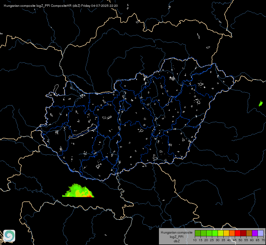This screenshot has height=245, width=266.
Task: Select the 25–30 dBZ bright green swatch
Action: click(215, 233)
